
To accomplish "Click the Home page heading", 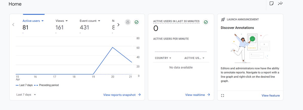I will coord(15,4).
